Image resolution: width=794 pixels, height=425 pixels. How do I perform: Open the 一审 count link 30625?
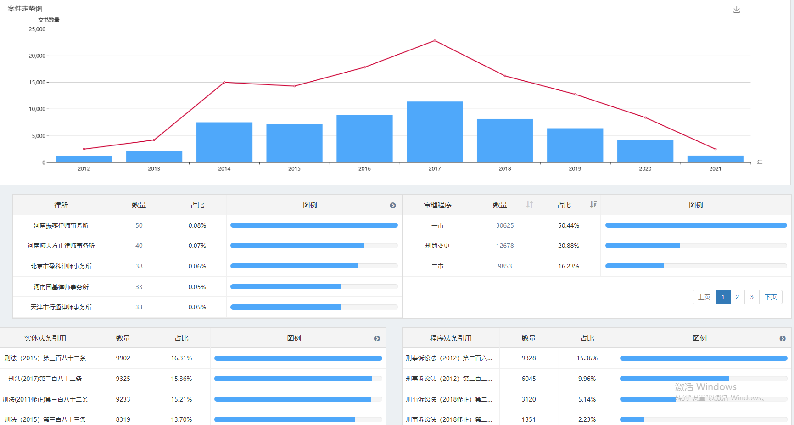click(x=505, y=225)
